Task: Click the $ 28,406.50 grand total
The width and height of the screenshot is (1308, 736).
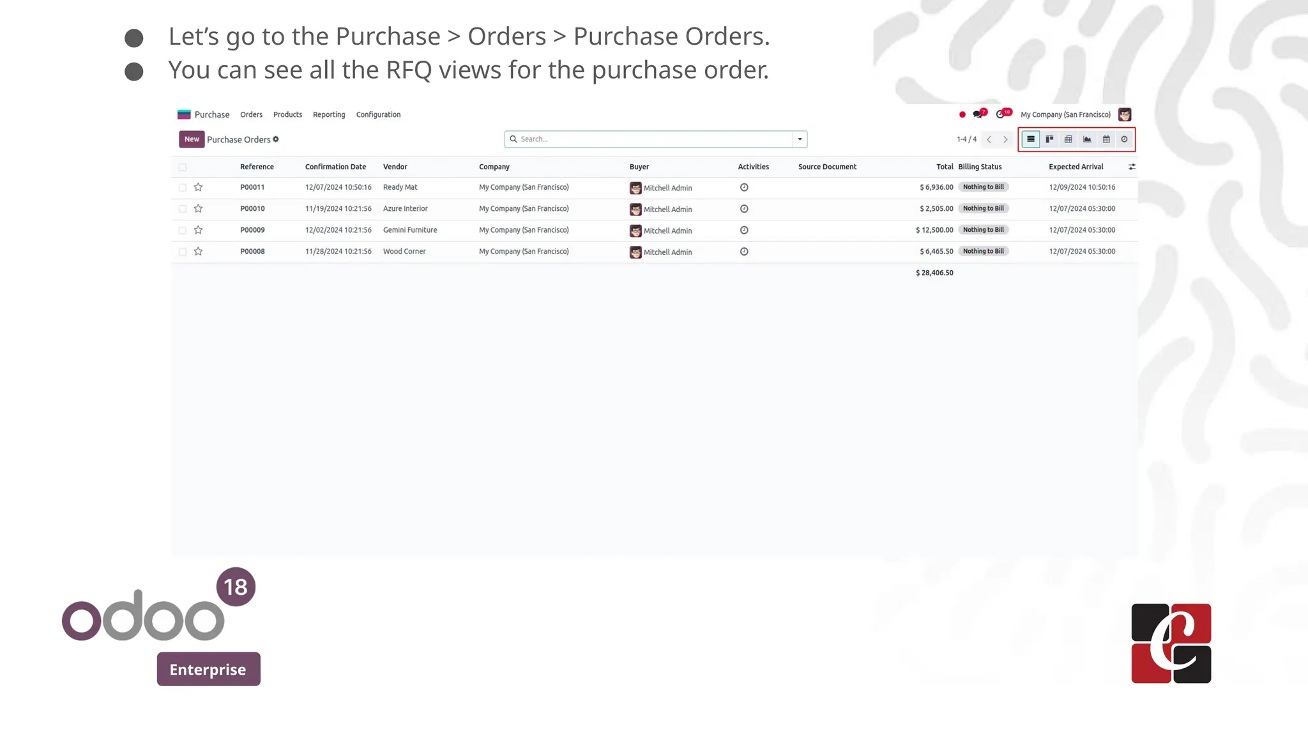Action: [x=934, y=273]
